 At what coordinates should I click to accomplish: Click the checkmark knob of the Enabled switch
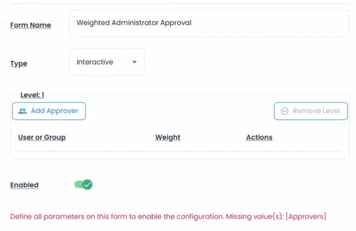(87, 185)
